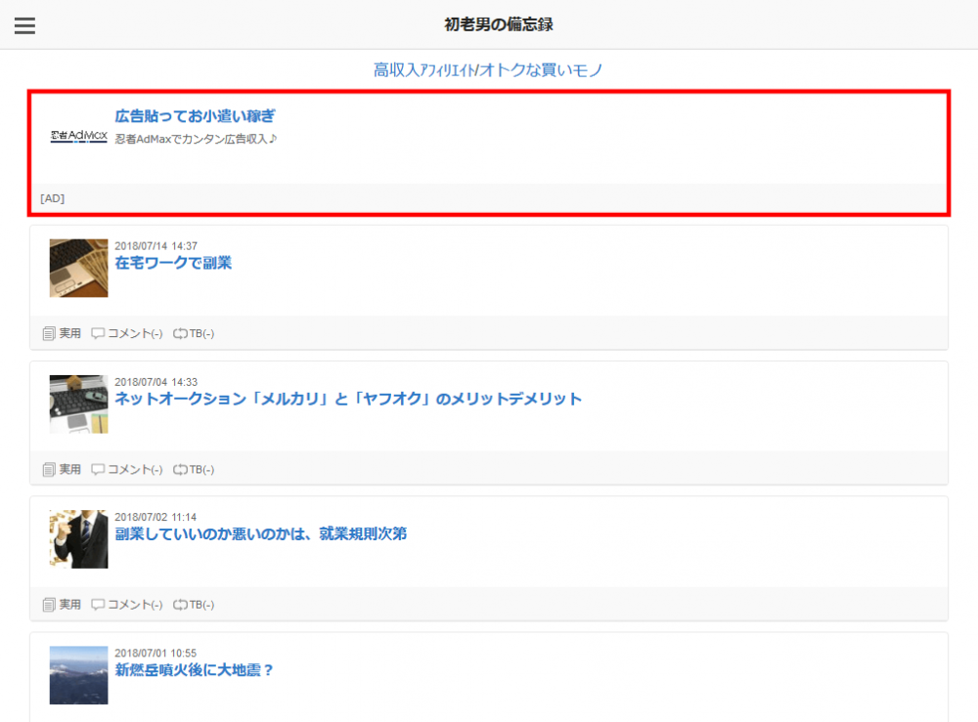This screenshot has width=978, height=722.
Task: Click comment icon in 在宅ワークで副業 post
Action: 98,333
